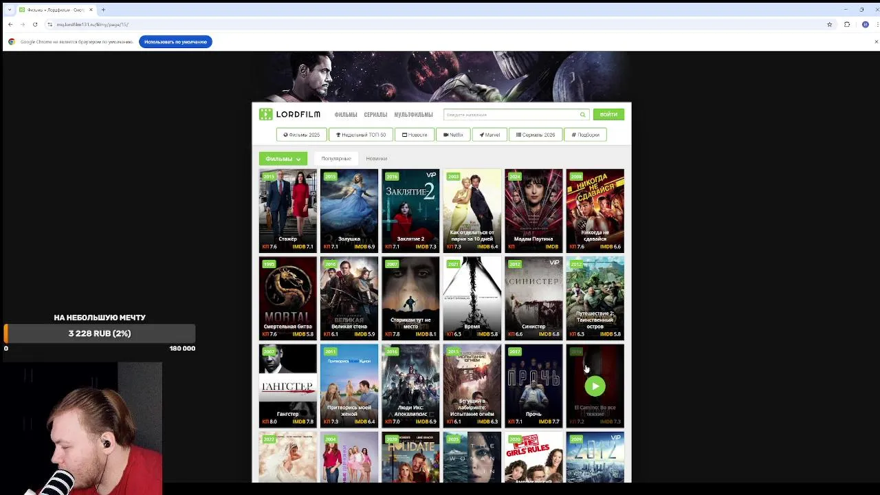
Task: Open the Мультфильмы menu item
Action: pyautogui.click(x=413, y=115)
